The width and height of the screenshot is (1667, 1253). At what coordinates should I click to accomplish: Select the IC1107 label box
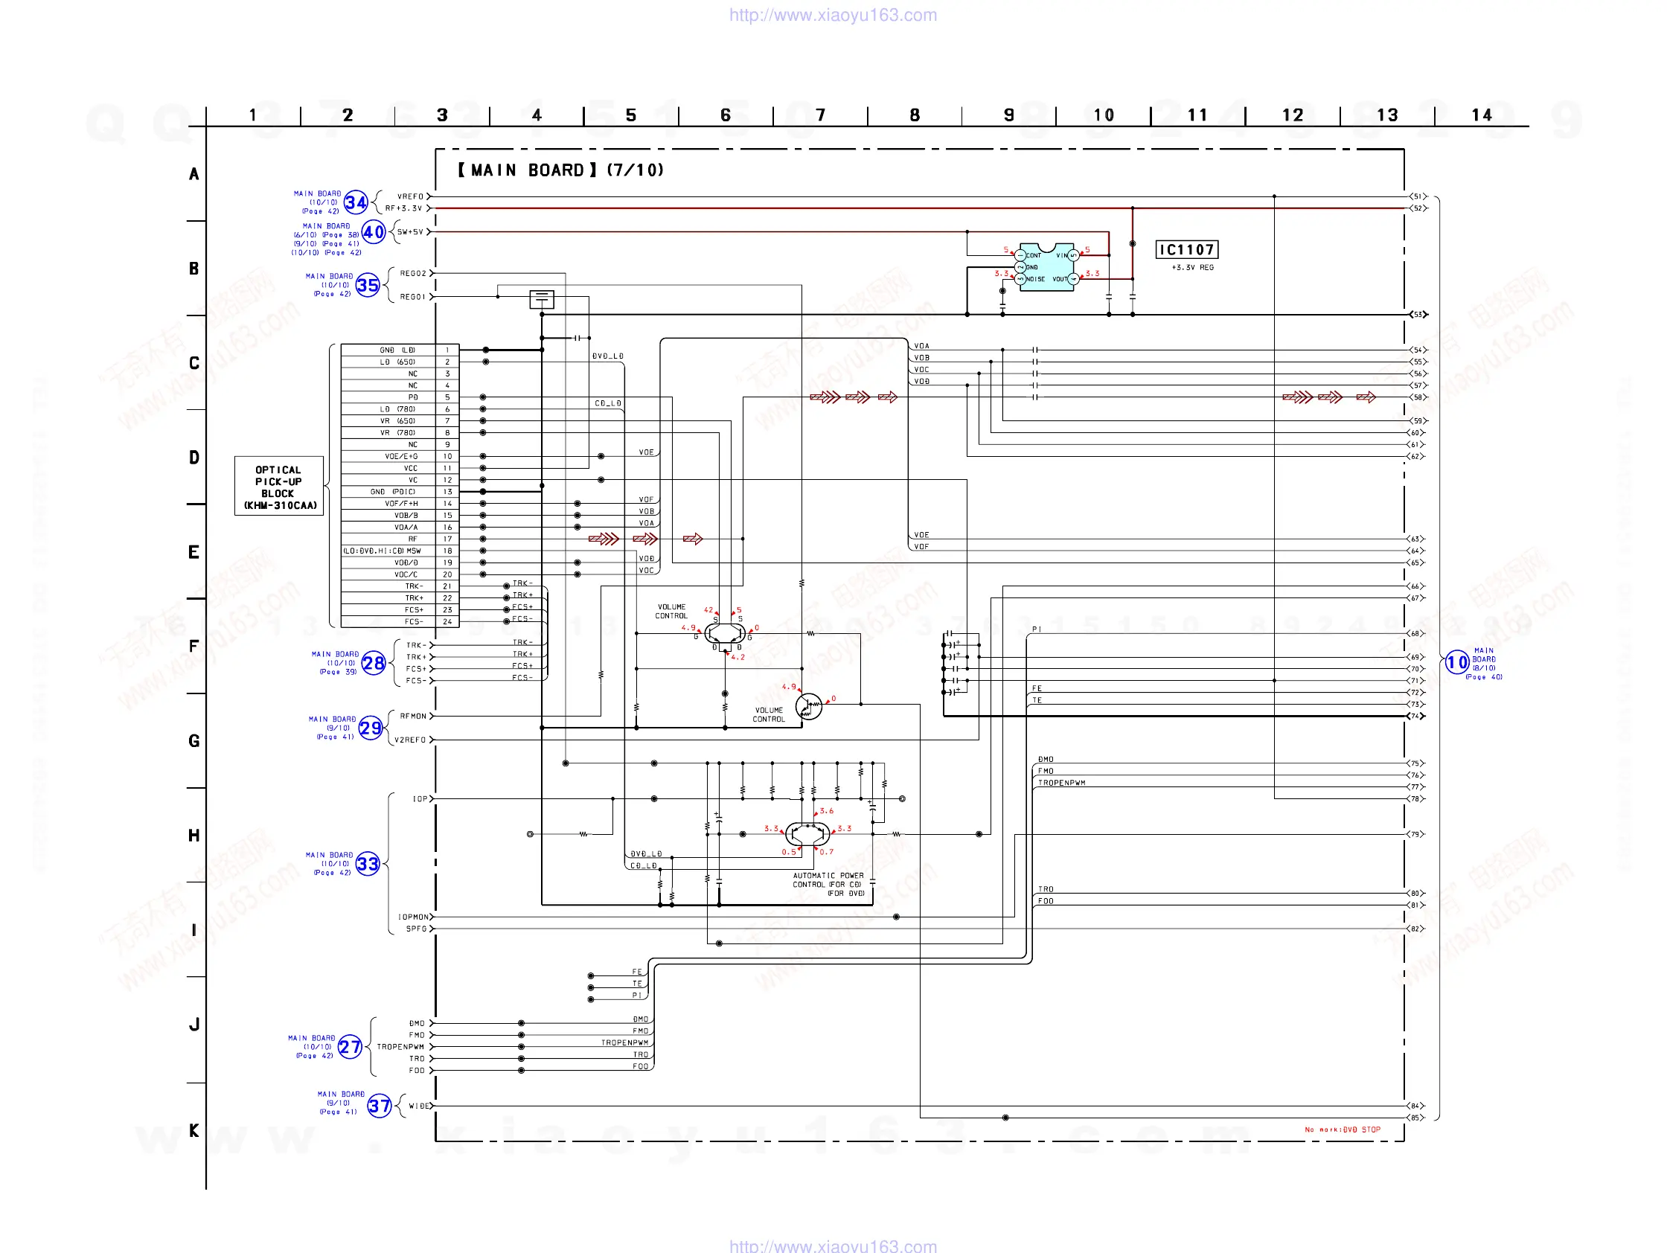(1186, 249)
